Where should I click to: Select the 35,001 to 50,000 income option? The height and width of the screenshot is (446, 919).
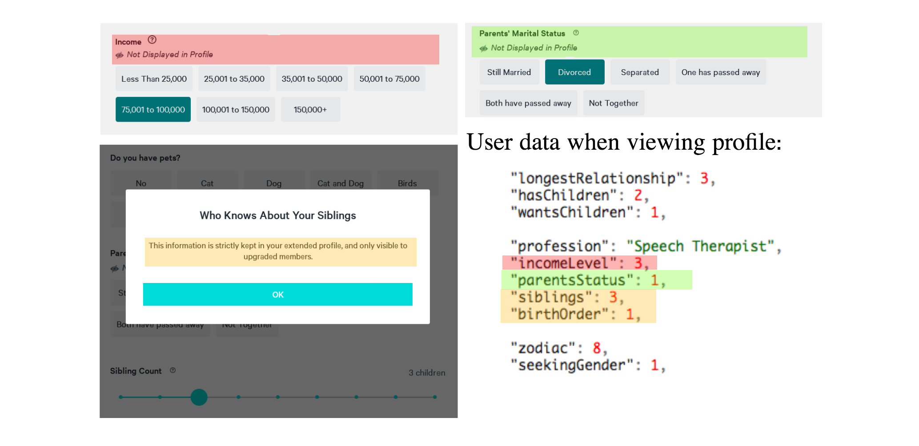(x=312, y=79)
